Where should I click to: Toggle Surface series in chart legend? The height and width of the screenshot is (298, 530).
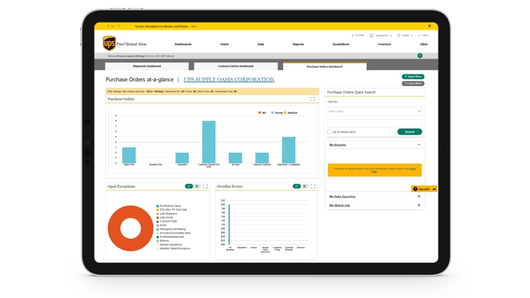291,113
